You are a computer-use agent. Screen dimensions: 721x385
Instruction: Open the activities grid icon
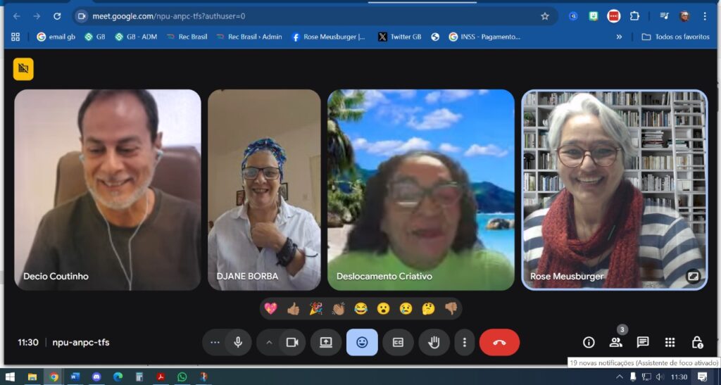coord(670,342)
